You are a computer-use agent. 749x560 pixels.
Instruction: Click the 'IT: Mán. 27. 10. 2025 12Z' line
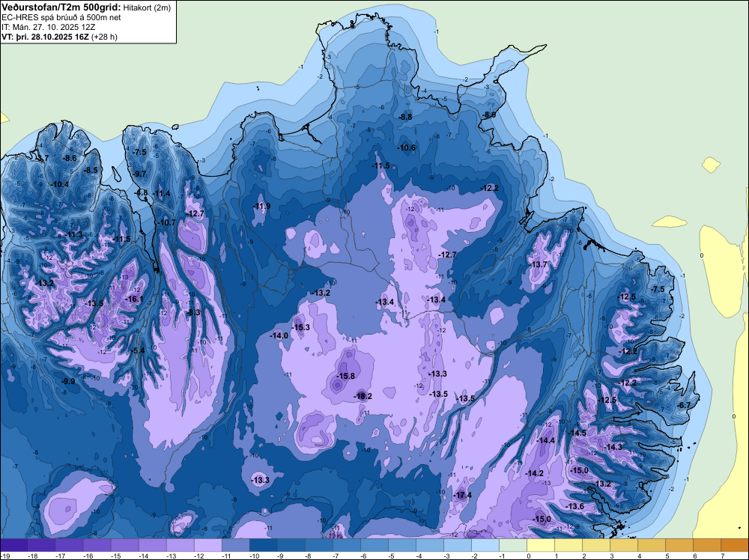point(48,27)
